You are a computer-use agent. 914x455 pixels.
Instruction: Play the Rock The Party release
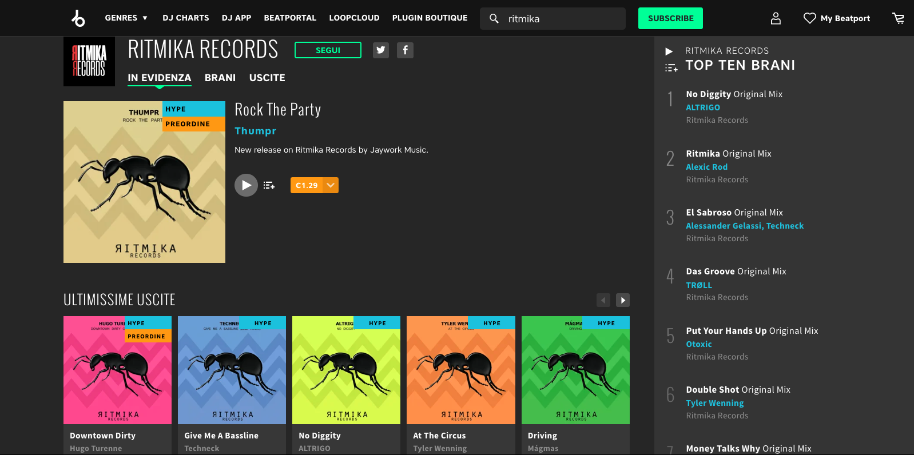click(246, 185)
